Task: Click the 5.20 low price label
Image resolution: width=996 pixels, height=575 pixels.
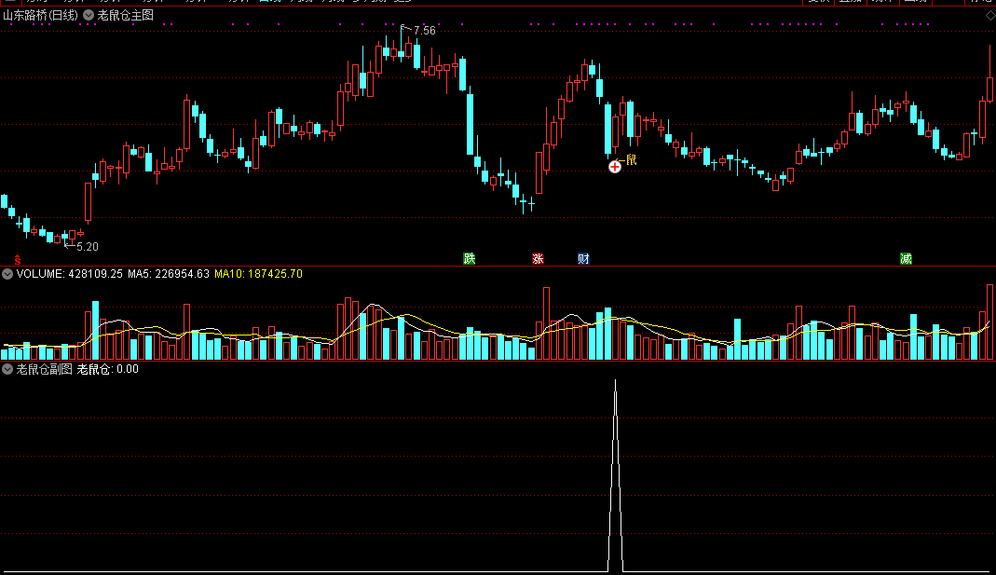Action: 87,247
